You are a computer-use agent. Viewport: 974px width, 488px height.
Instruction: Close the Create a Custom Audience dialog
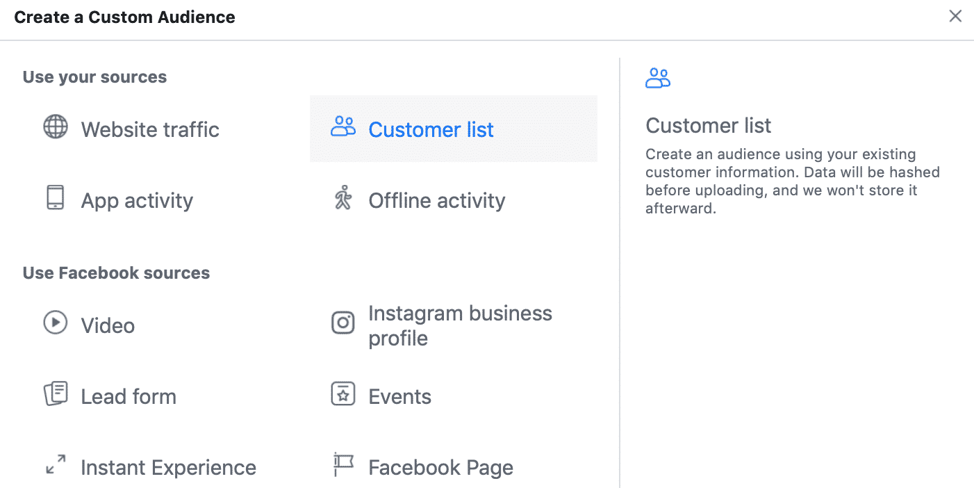(x=955, y=17)
